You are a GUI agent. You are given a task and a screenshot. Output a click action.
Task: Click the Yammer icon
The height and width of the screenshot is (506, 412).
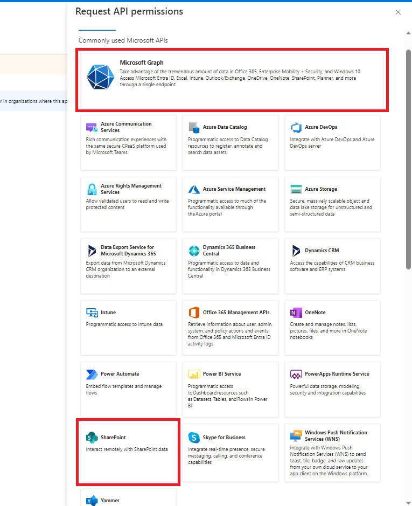pyautogui.click(x=92, y=501)
